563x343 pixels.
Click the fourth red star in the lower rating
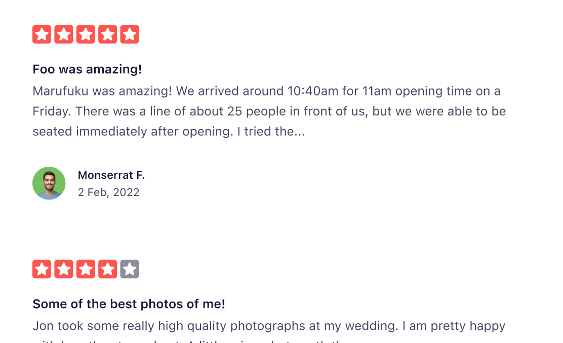click(107, 269)
